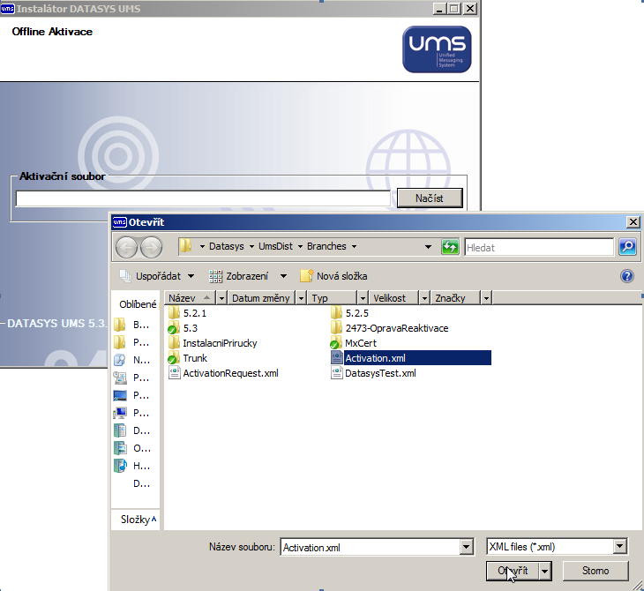The width and height of the screenshot is (644, 591).
Task: Click the Název souboru filename field
Action: point(370,547)
